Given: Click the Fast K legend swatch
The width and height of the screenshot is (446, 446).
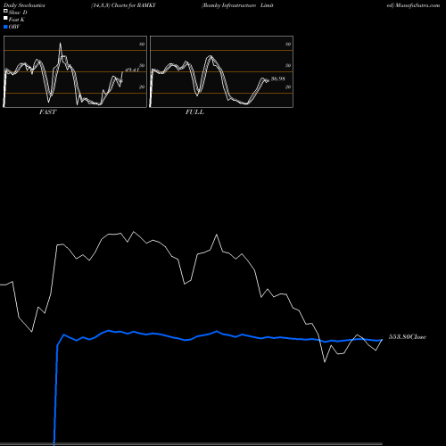Looking at the screenshot, I should tap(5, 19).
